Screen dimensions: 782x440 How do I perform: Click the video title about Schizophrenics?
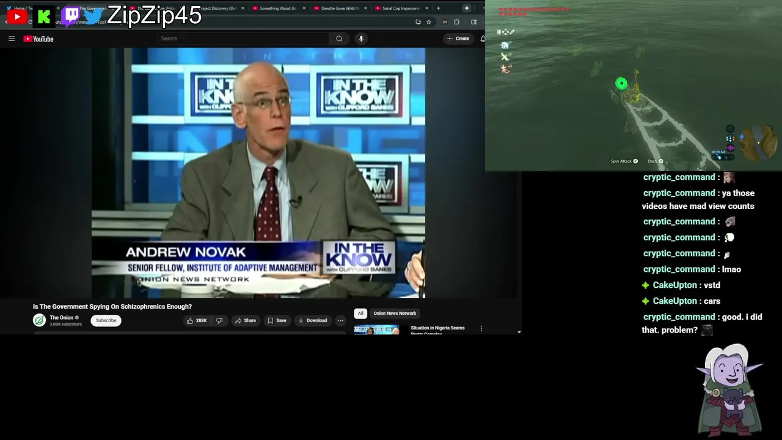[112, 307]
